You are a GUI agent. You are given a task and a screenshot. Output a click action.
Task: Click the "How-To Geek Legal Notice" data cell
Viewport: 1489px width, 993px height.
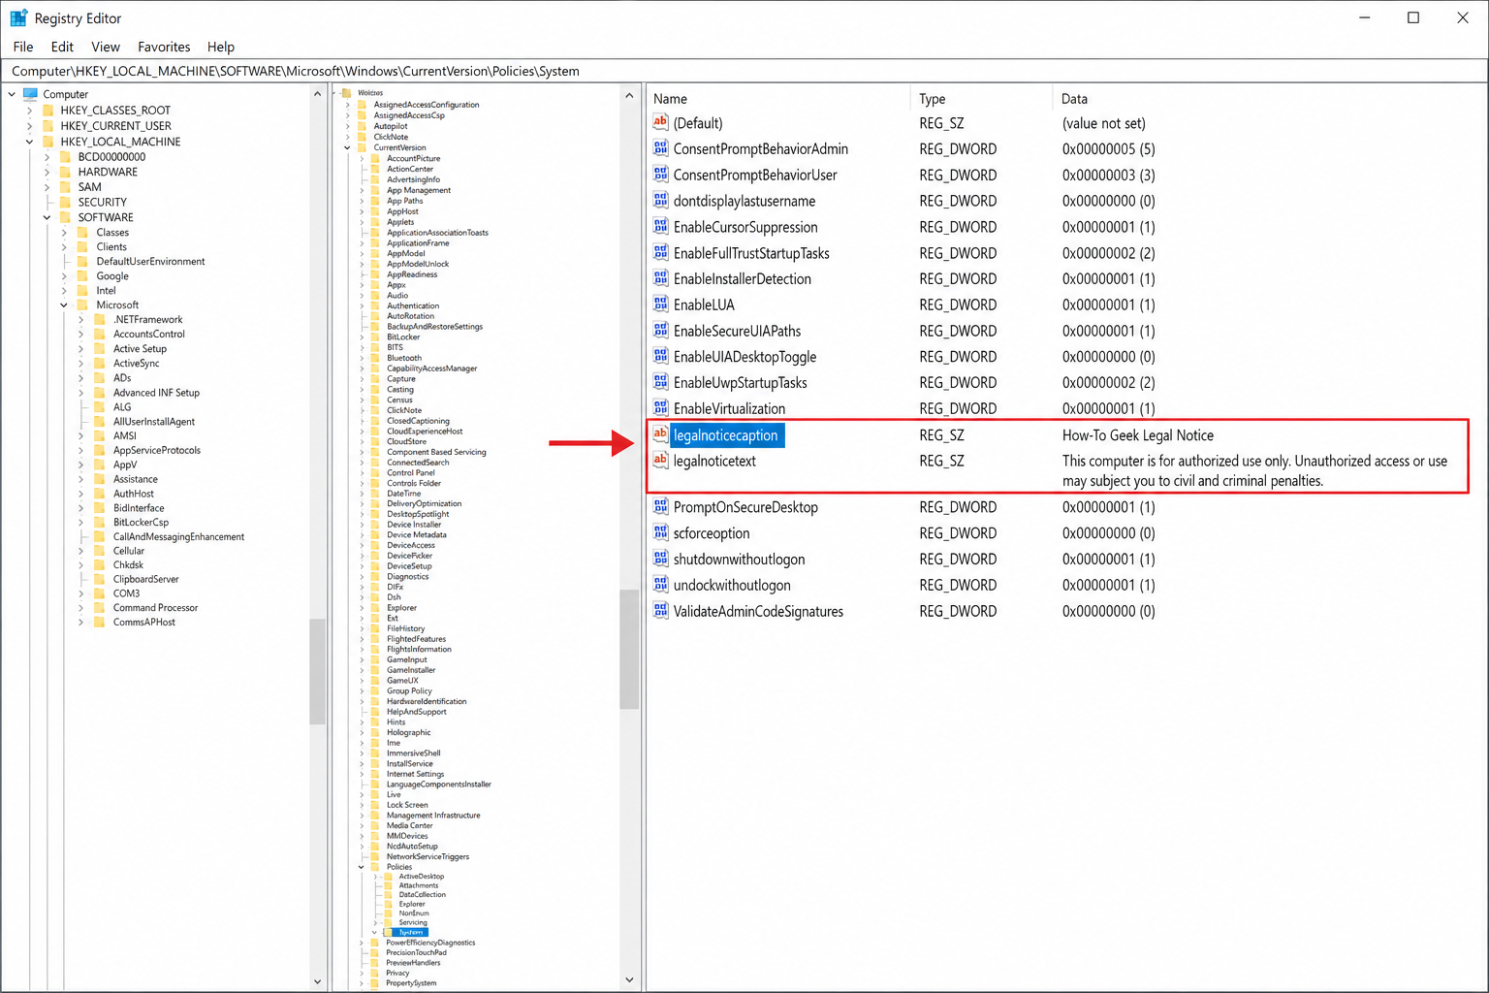pyautogui.click(x=1138, y=435)
